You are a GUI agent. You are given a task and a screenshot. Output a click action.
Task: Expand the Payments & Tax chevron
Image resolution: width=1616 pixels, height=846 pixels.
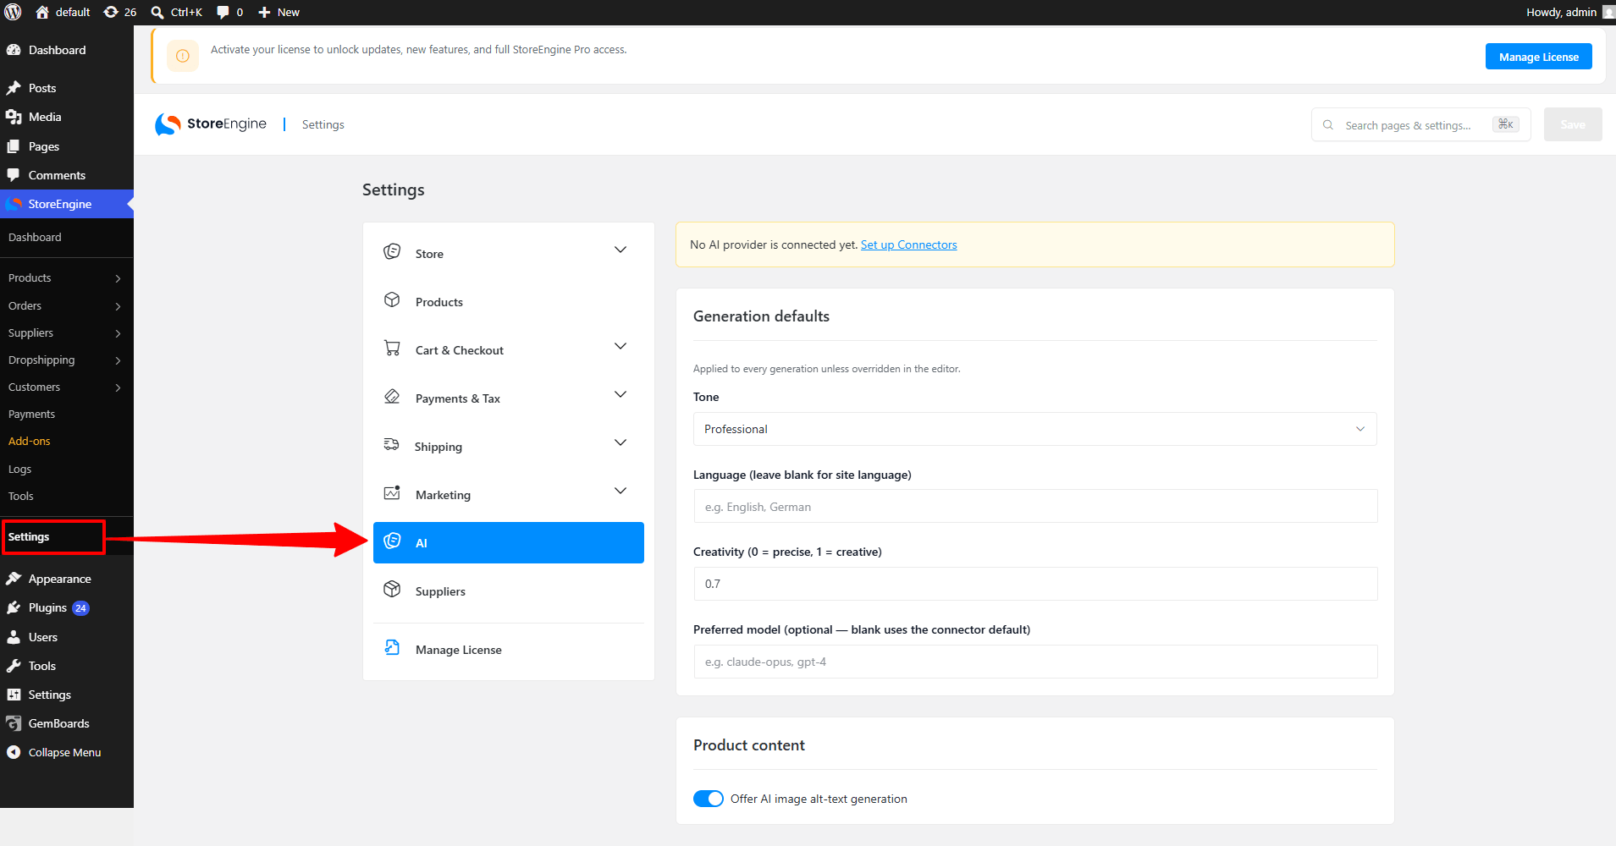point(620,394)
